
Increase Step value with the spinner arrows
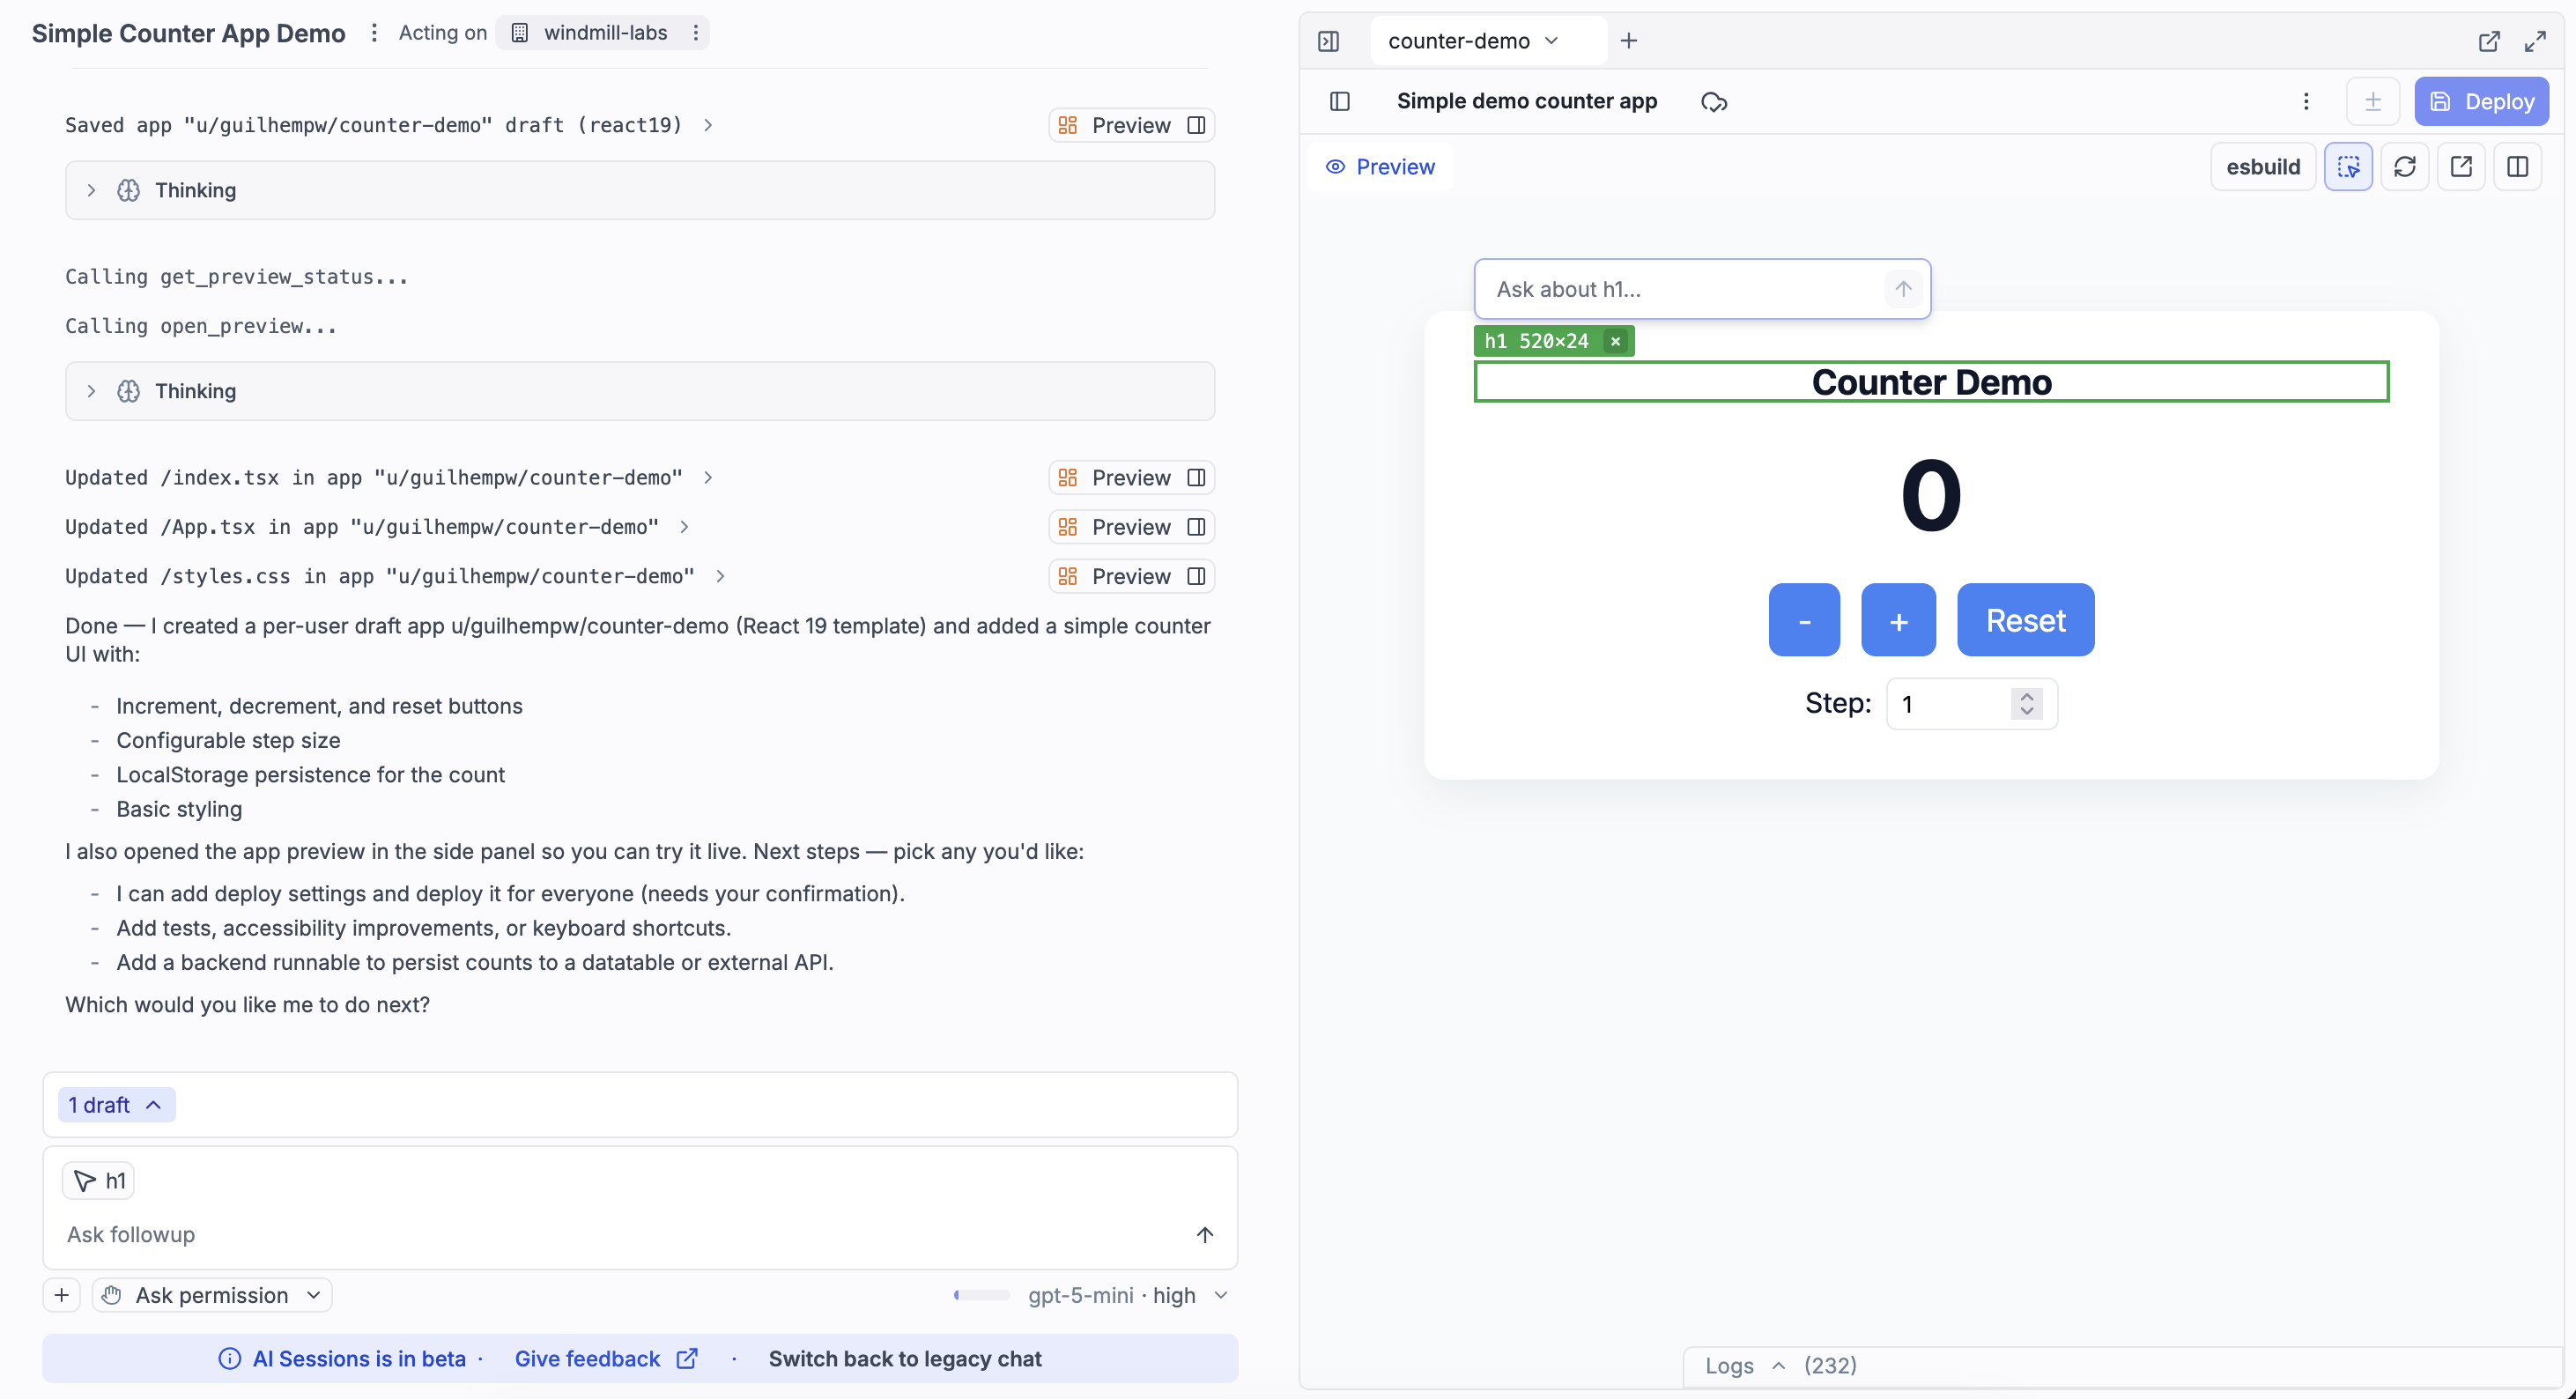2026,696
